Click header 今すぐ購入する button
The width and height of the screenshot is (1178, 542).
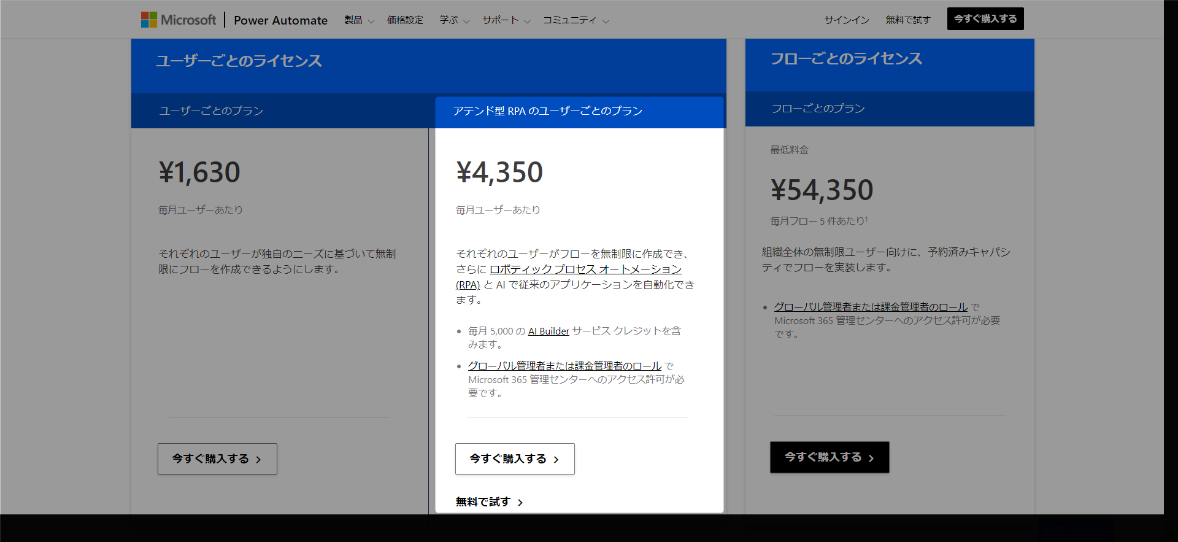point(985,19)
